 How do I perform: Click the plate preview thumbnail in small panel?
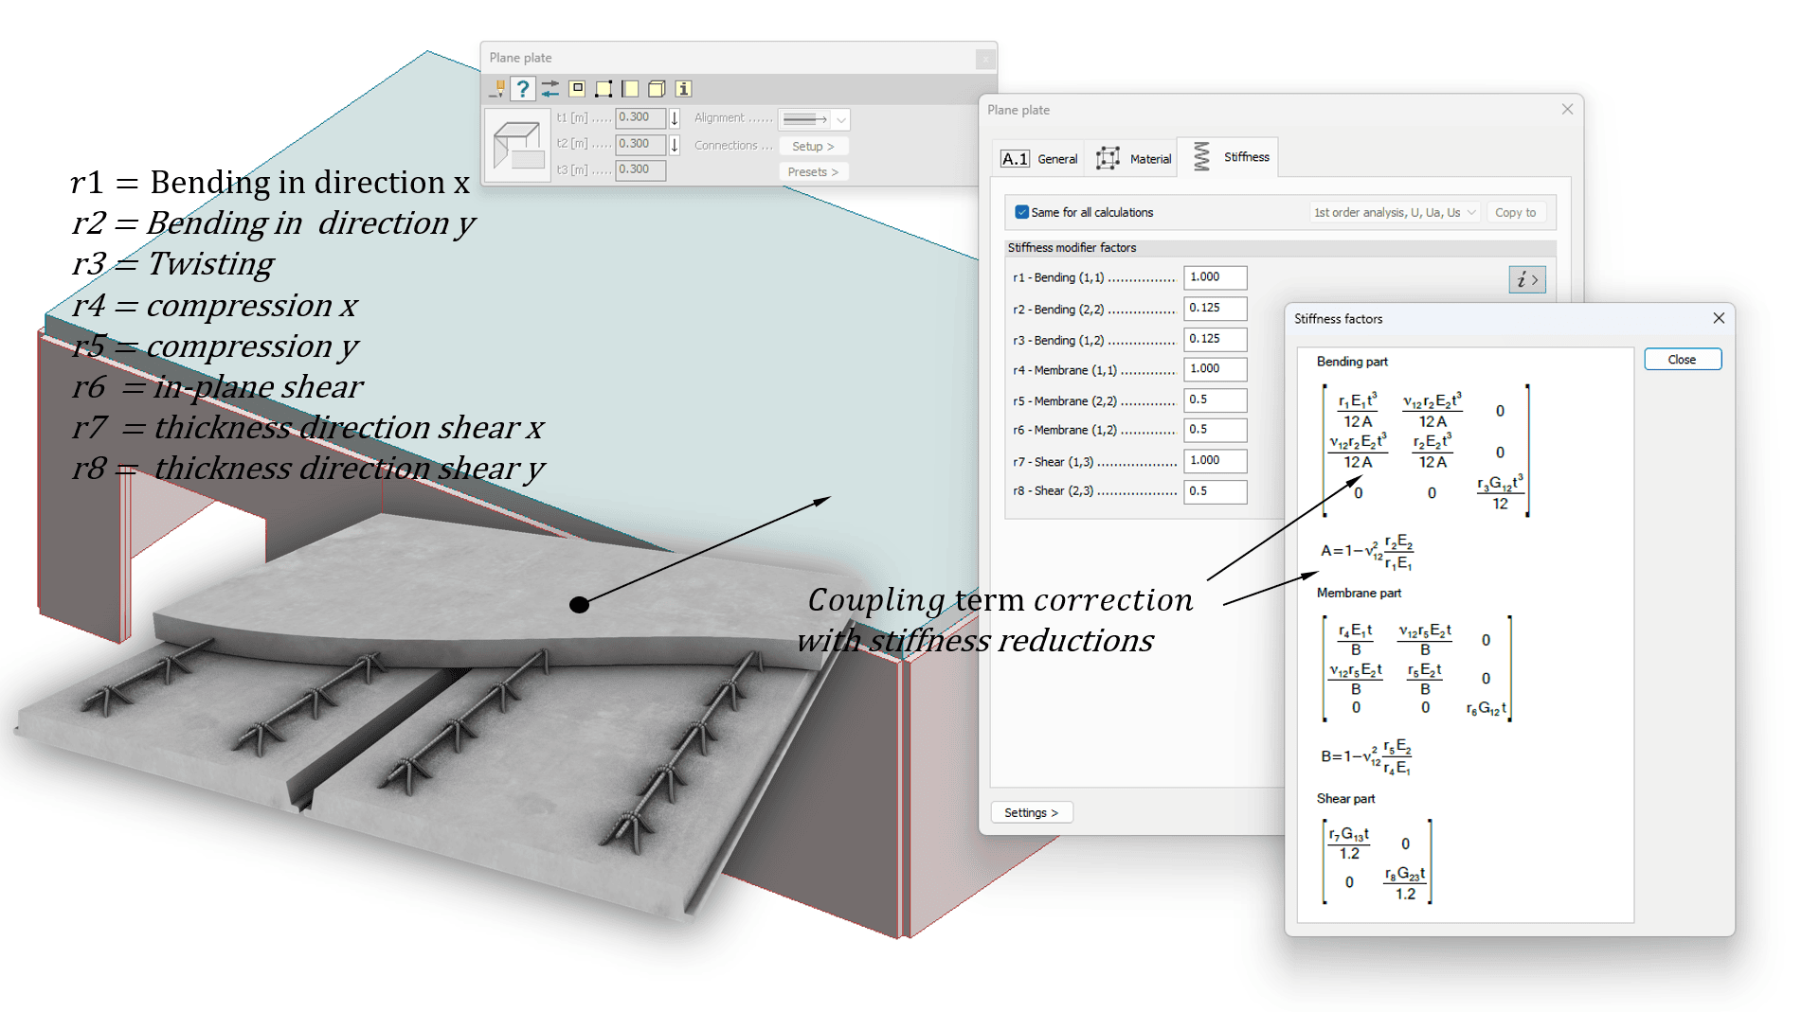point(517,144)
